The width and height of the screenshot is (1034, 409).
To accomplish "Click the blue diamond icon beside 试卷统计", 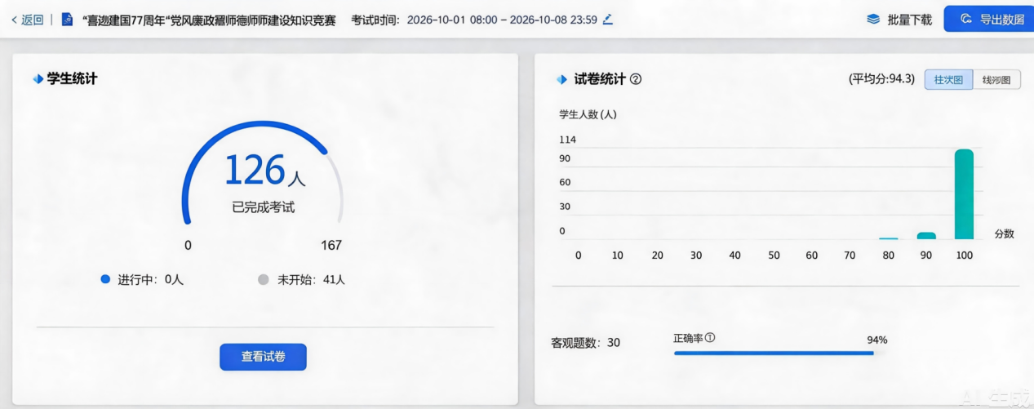I will coord(561,79).
